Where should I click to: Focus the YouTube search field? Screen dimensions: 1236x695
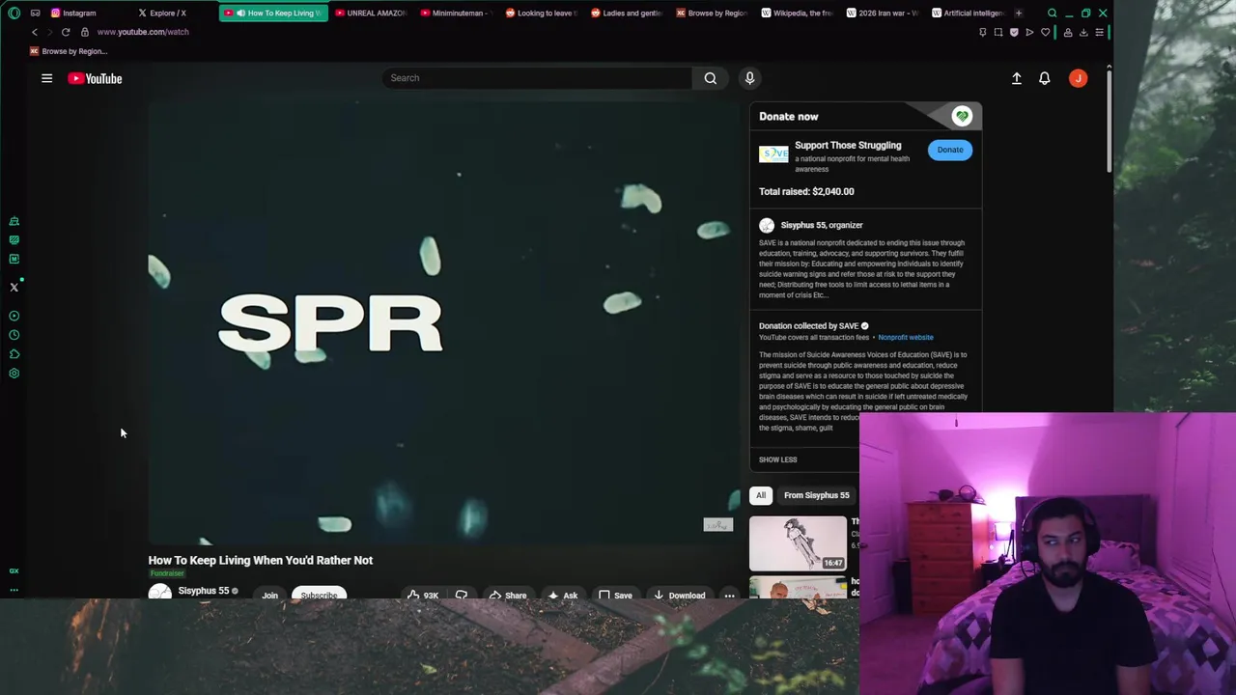pos(537,78)
